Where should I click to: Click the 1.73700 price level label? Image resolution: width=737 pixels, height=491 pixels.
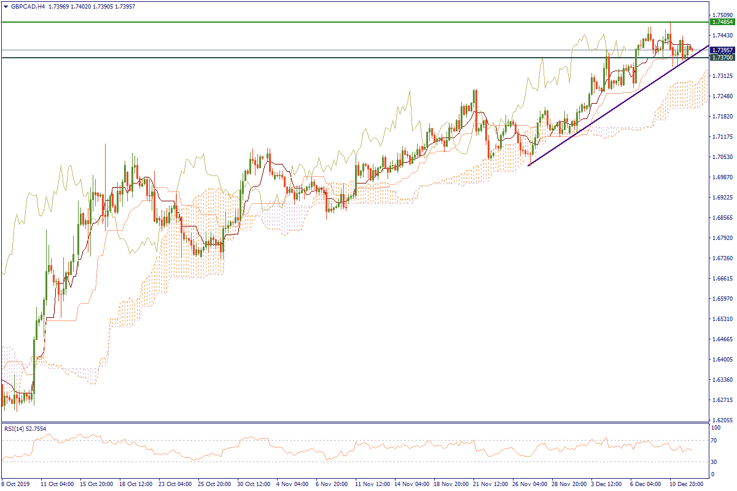[722, 58]
